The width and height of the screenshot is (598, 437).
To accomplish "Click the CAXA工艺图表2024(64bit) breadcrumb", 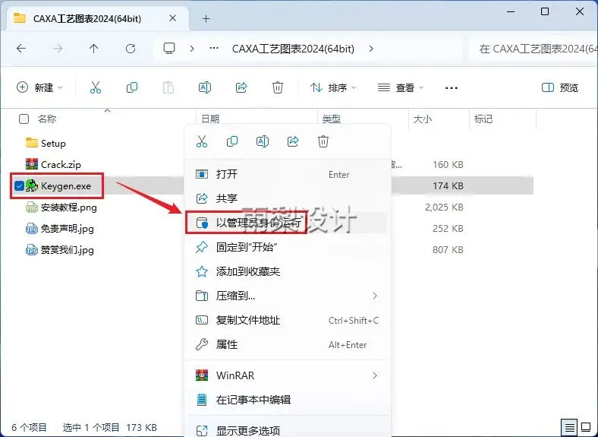I will click(293, 49).
